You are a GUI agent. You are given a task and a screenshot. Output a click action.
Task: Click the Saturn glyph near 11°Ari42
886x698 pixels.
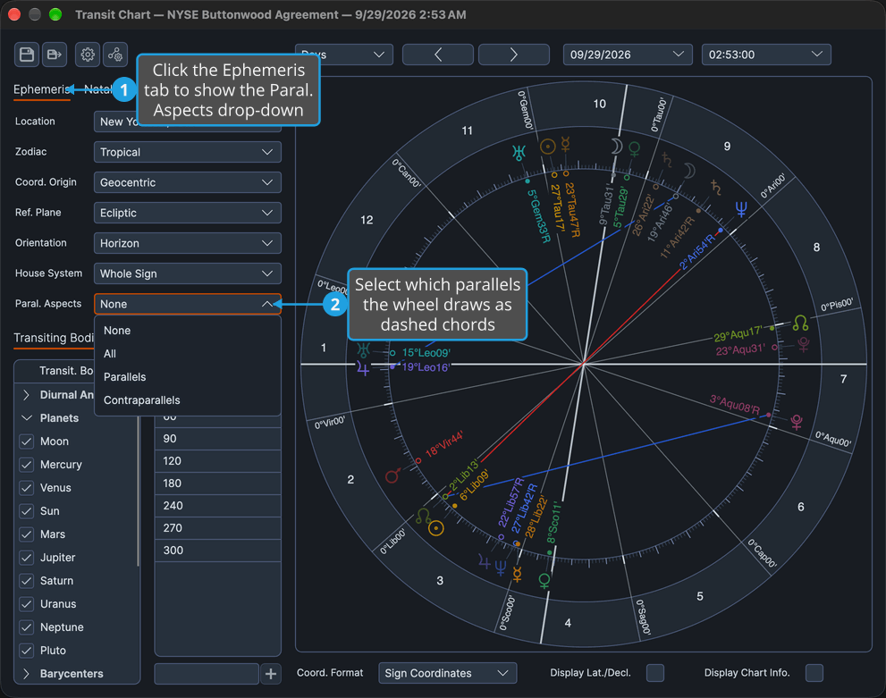click(716, 188)
